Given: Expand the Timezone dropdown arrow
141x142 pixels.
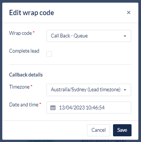Looking at the screenshot, I should pyautogui.click(x=125, y=90).
